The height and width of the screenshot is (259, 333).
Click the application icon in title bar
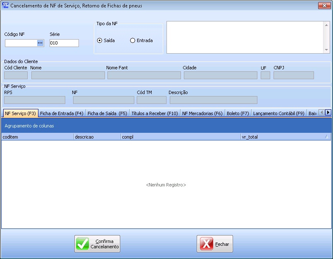(5, 6)
